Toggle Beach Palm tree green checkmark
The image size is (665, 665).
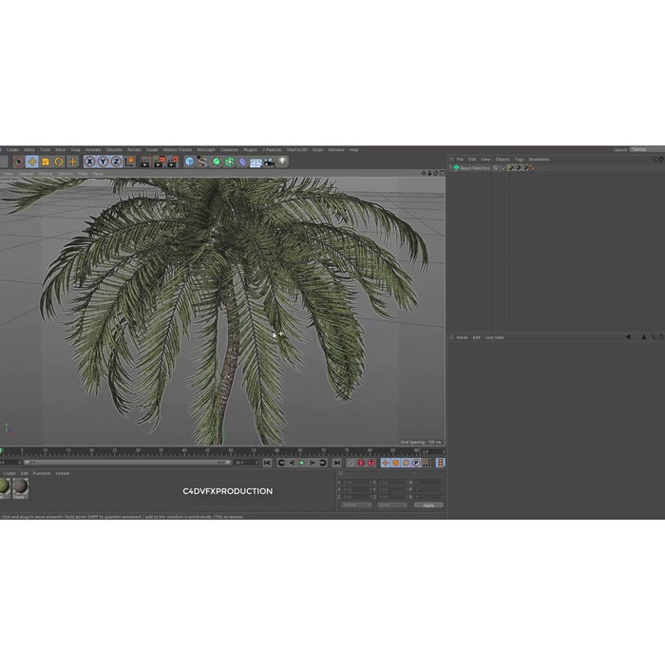(503, 168)
